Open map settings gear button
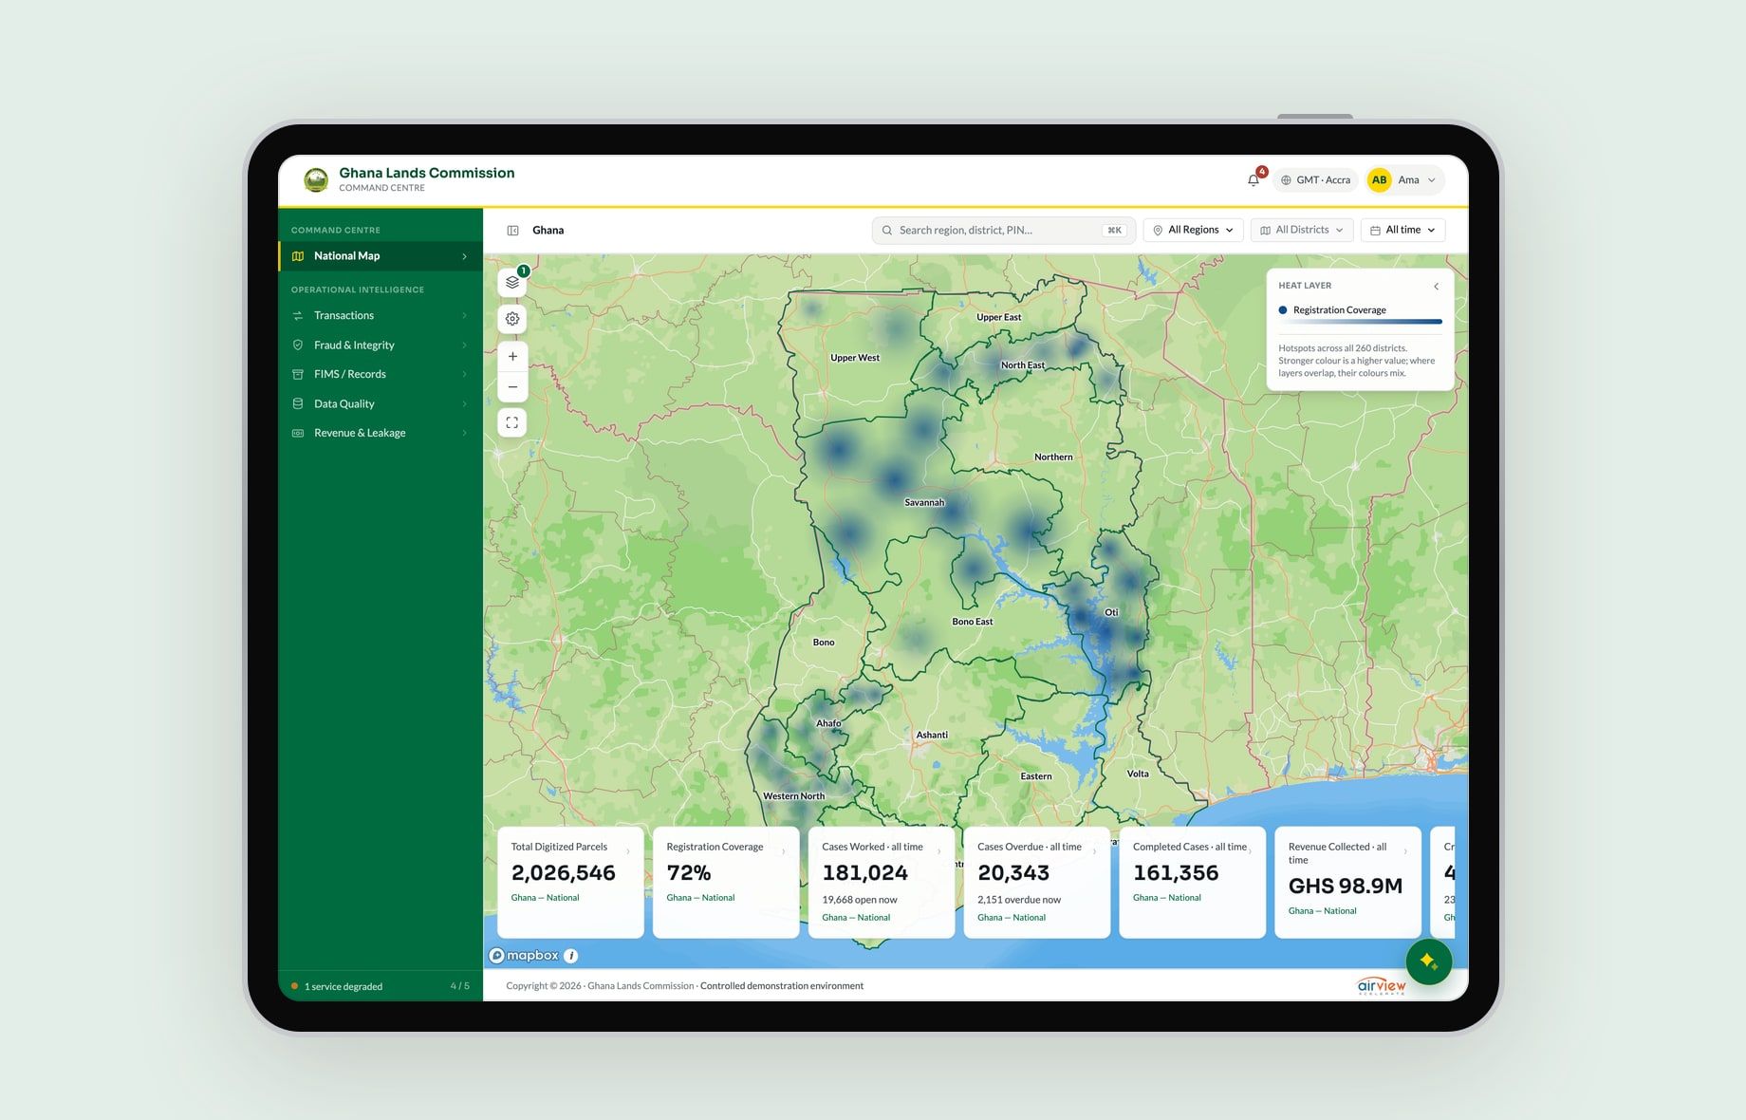 click(x=512, y=319)
